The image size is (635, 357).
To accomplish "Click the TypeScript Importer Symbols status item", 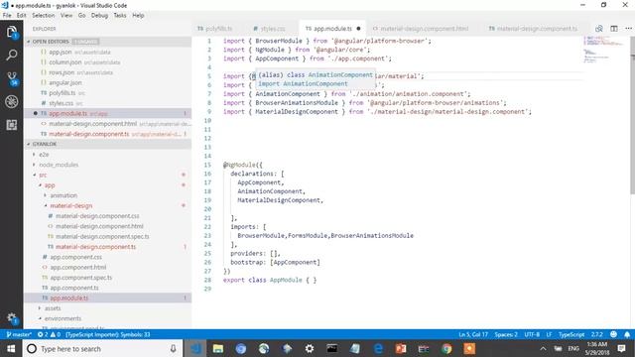I will tap(108, 334).
